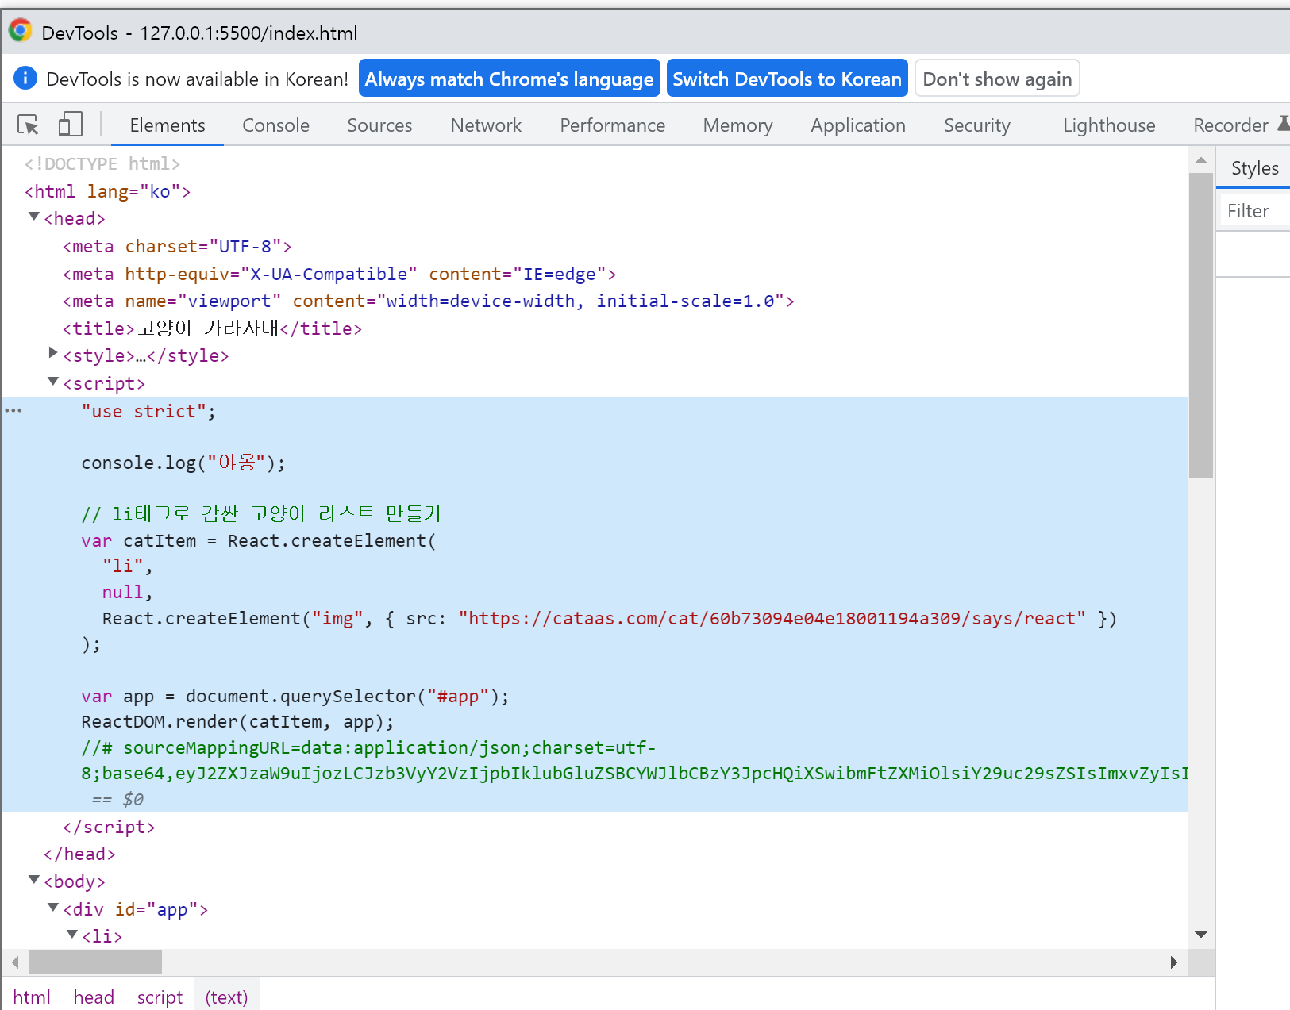Click the Recorder beaker icon
Viewport: 1290px width, 1010px height.
[x=1283, y=124]
